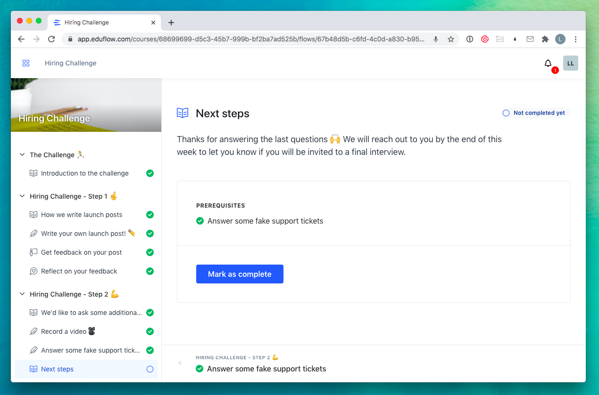
Task: Open Introduction to the challenge activity
Action: tap(86, 173)
